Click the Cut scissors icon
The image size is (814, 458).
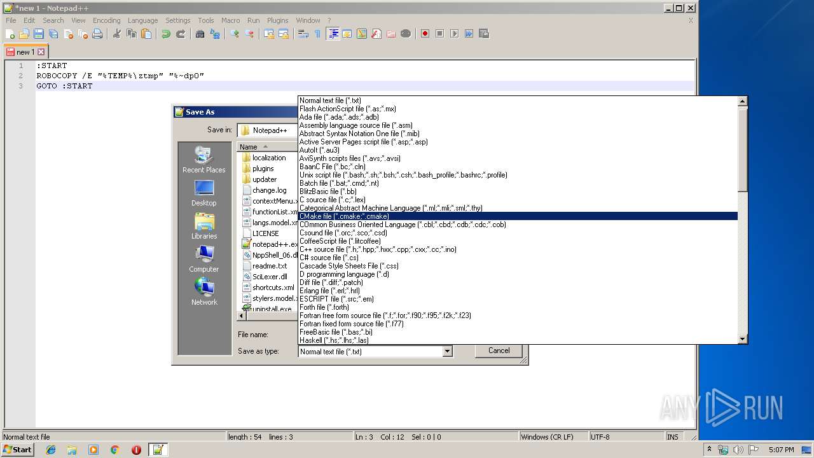click(x=116, y=34)
